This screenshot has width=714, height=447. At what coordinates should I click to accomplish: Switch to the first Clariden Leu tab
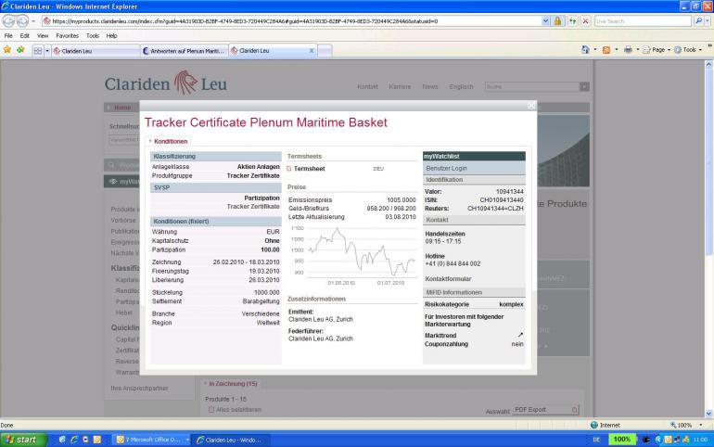[x=96, y=51]
